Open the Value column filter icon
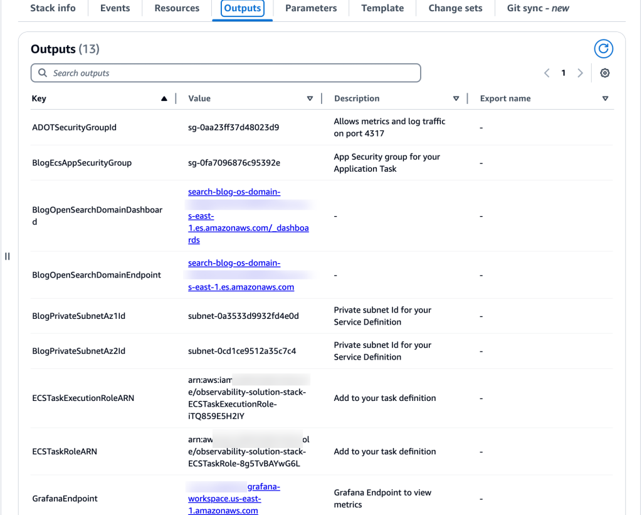The width and height of the screenshot is (642, 515). [x=310, y=98]
